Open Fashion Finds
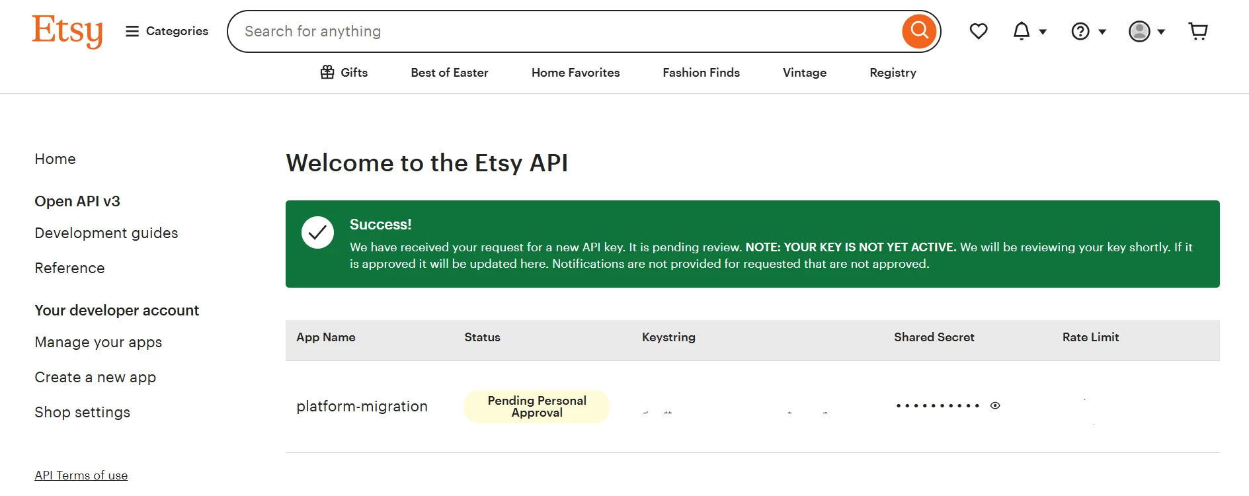Viewport: 1249px width, 496px height. click(702, 73)
